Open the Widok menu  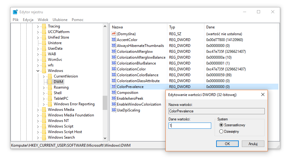43,20
